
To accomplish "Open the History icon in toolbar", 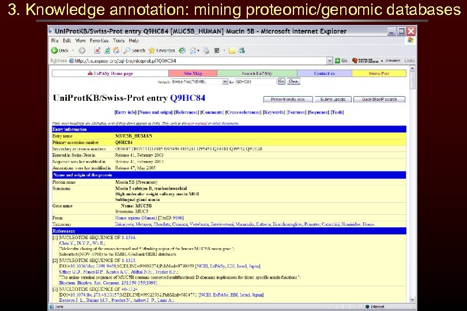I will click(x=182, y=51).
